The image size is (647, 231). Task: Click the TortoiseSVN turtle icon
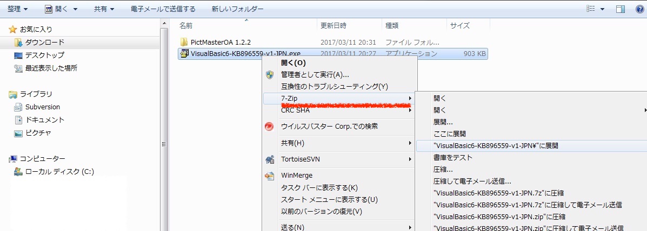pyautogui.click(x=269, y=159)
